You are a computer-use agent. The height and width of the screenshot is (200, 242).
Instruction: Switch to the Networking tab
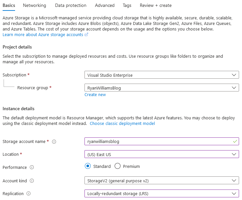tap(34, 5)
